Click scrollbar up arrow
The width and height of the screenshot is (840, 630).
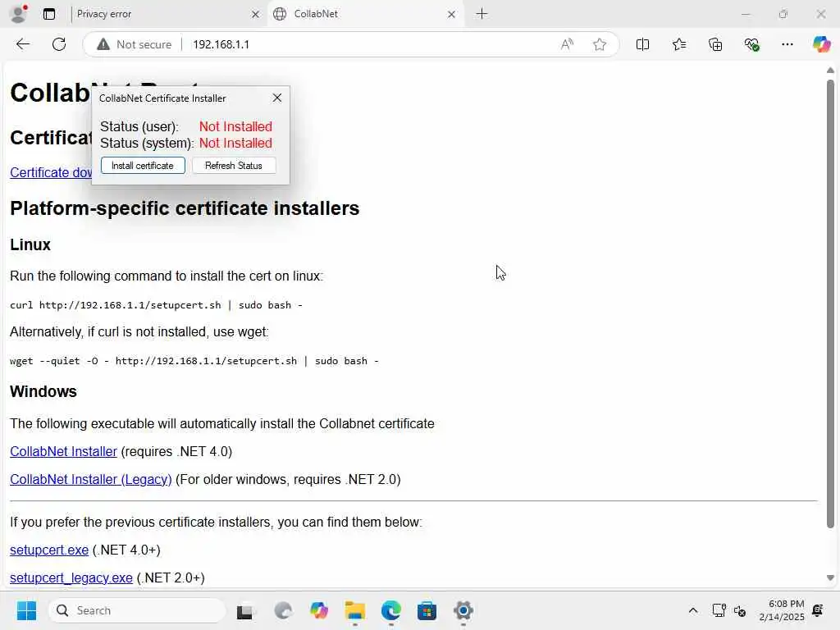click(830, 71)
